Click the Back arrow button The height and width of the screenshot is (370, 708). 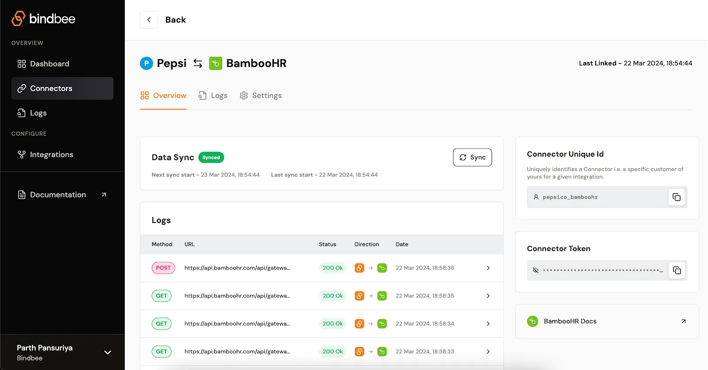pyautogui.click(x=149, y=20)
